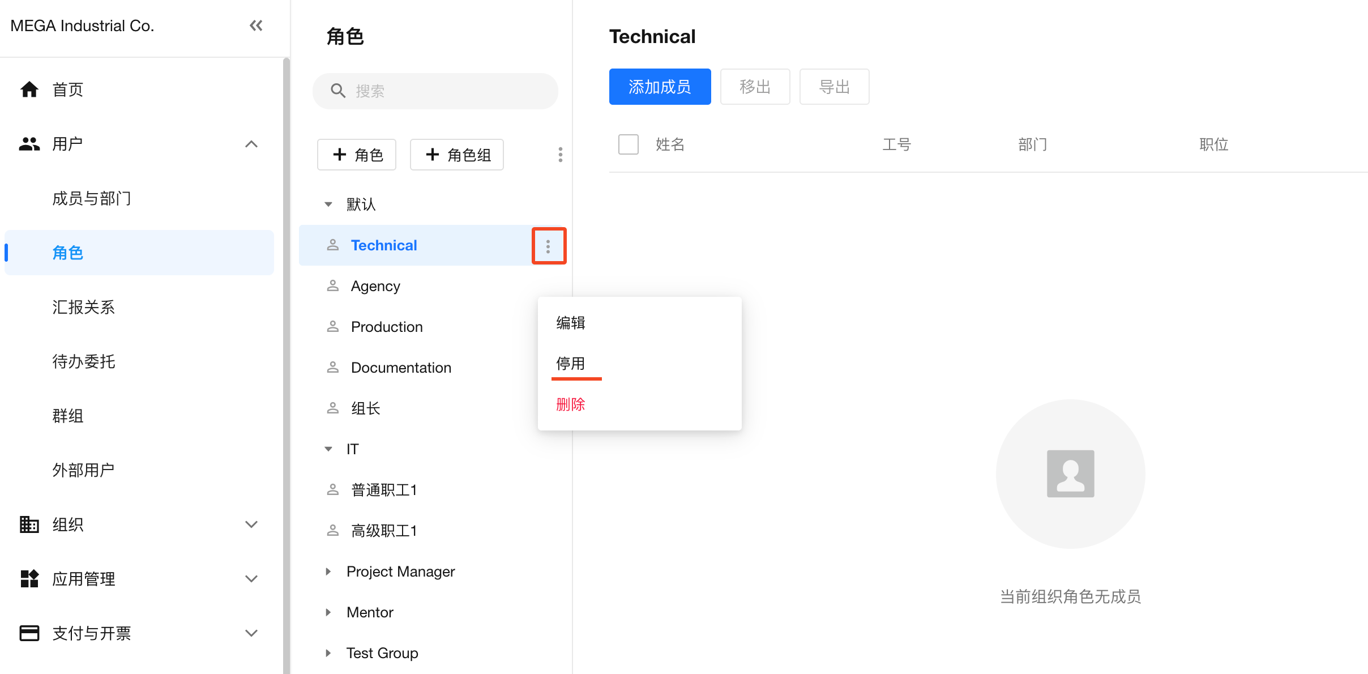The image size is (1368, 674).
Task: Click the organization building icon
Action: click(x=29, y=524)
